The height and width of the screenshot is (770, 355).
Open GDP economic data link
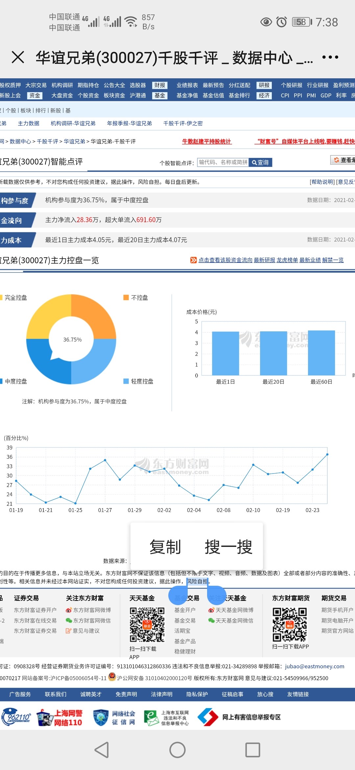(x=326, y=95)
